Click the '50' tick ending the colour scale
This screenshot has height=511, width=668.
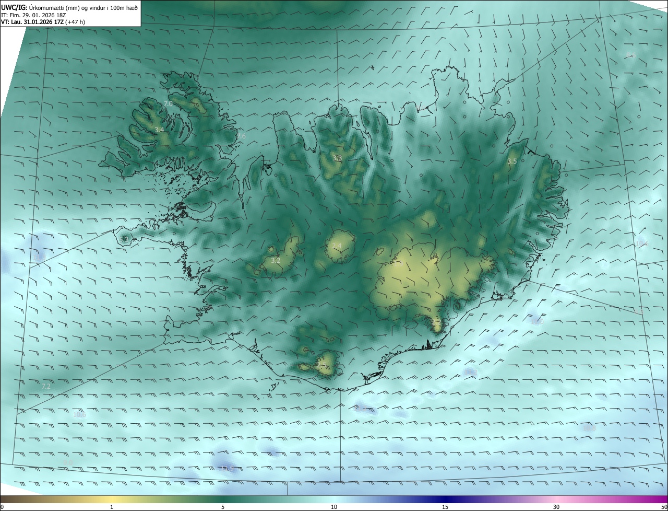(x=664, y=507)
